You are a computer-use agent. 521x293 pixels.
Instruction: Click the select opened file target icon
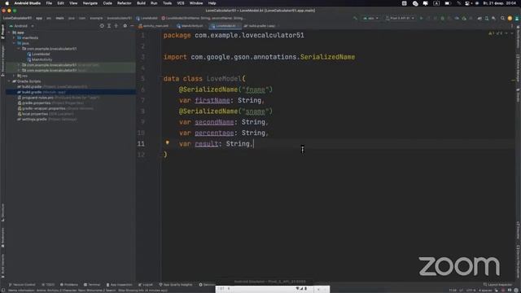(102, 25)
